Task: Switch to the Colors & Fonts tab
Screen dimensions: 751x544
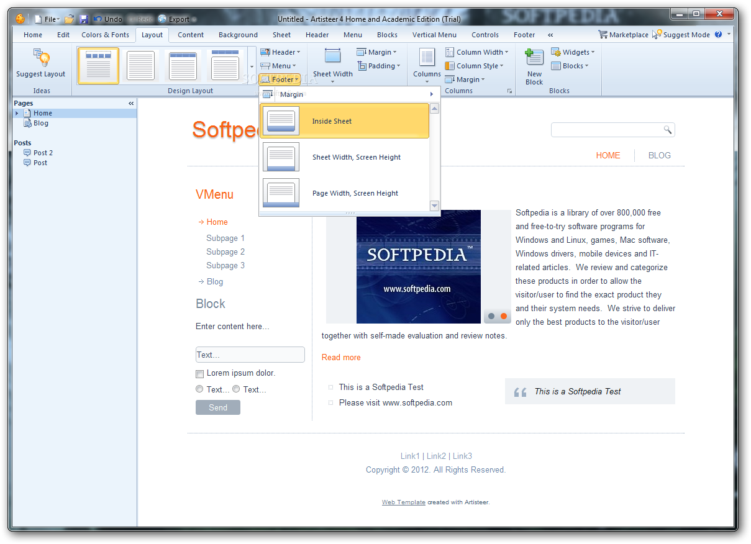Action: tap(106, 35)
